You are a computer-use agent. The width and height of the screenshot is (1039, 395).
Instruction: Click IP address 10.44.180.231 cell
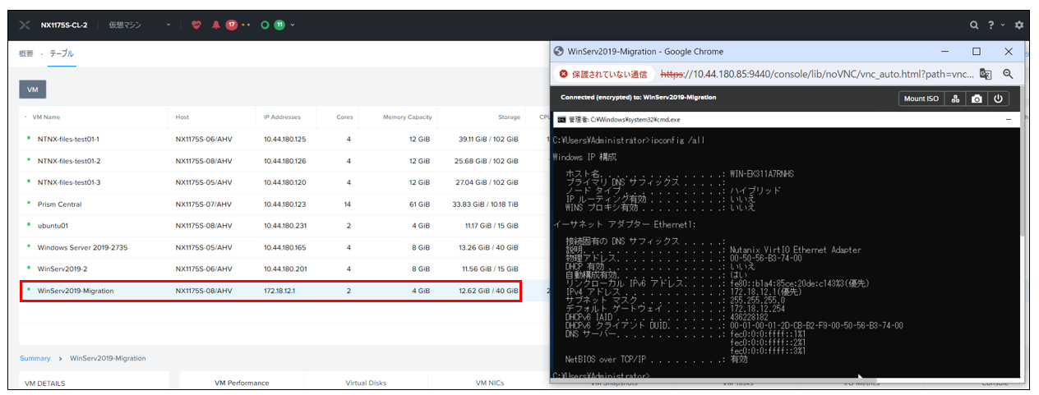coord(284,226)
